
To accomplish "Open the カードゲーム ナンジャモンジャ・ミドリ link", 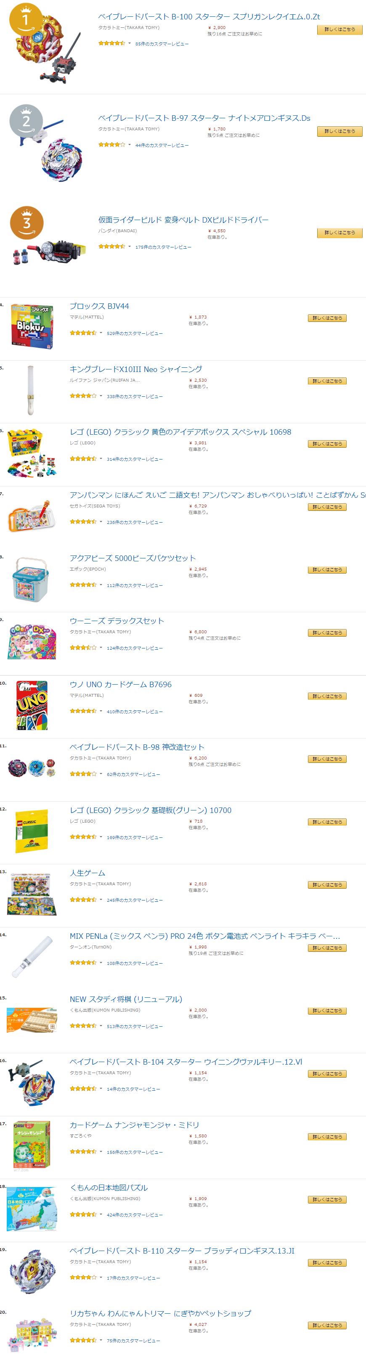I will pyautogui.click(x=134, y=1124).
